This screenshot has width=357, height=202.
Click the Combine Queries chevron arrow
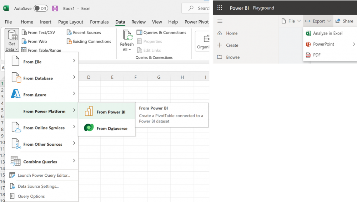[x=74, y=160]
